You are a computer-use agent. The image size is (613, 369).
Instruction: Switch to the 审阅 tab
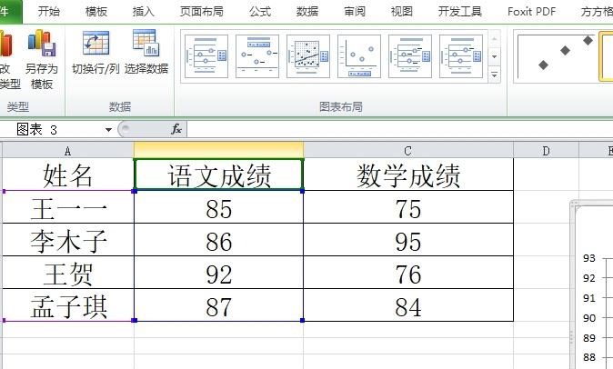[355, 11]
